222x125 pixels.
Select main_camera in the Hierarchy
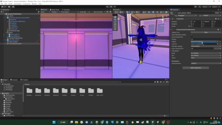click(x=13, y=42)
